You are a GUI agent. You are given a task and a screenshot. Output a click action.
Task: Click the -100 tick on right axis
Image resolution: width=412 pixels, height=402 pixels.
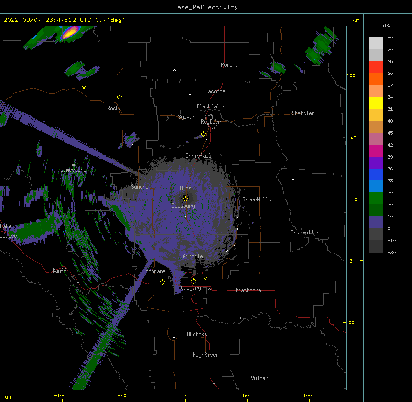tap(349, 322)
